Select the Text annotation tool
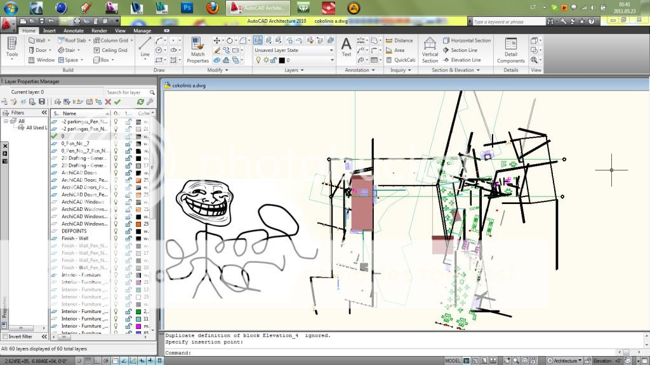This screenshot has height=365, width=650. point(346,46)
